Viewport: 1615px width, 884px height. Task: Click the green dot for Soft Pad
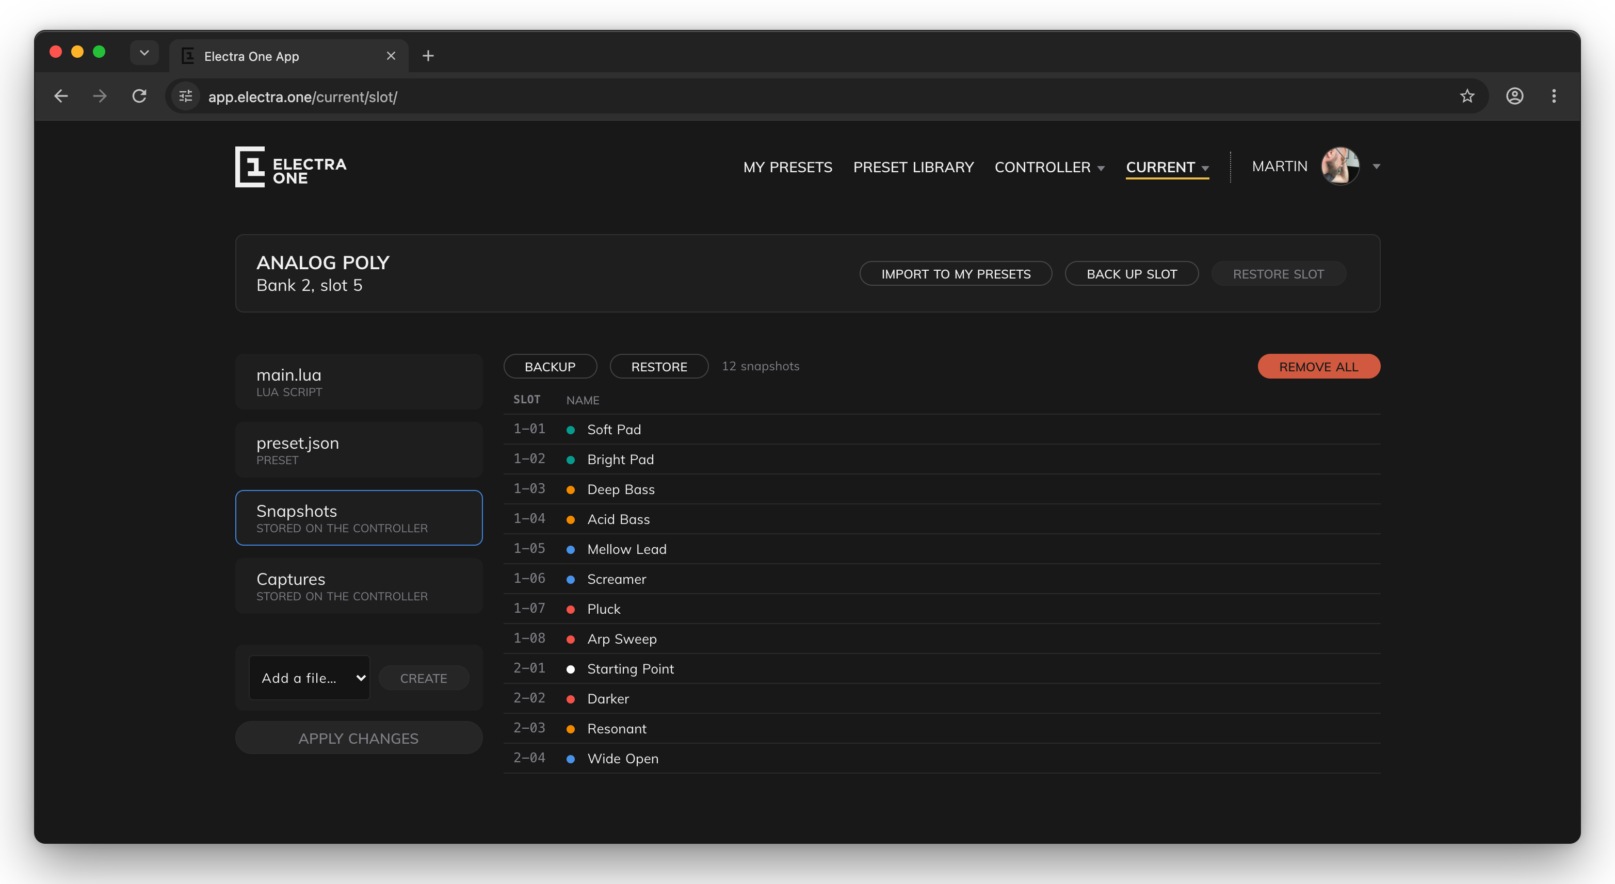(x=571, y=430)
